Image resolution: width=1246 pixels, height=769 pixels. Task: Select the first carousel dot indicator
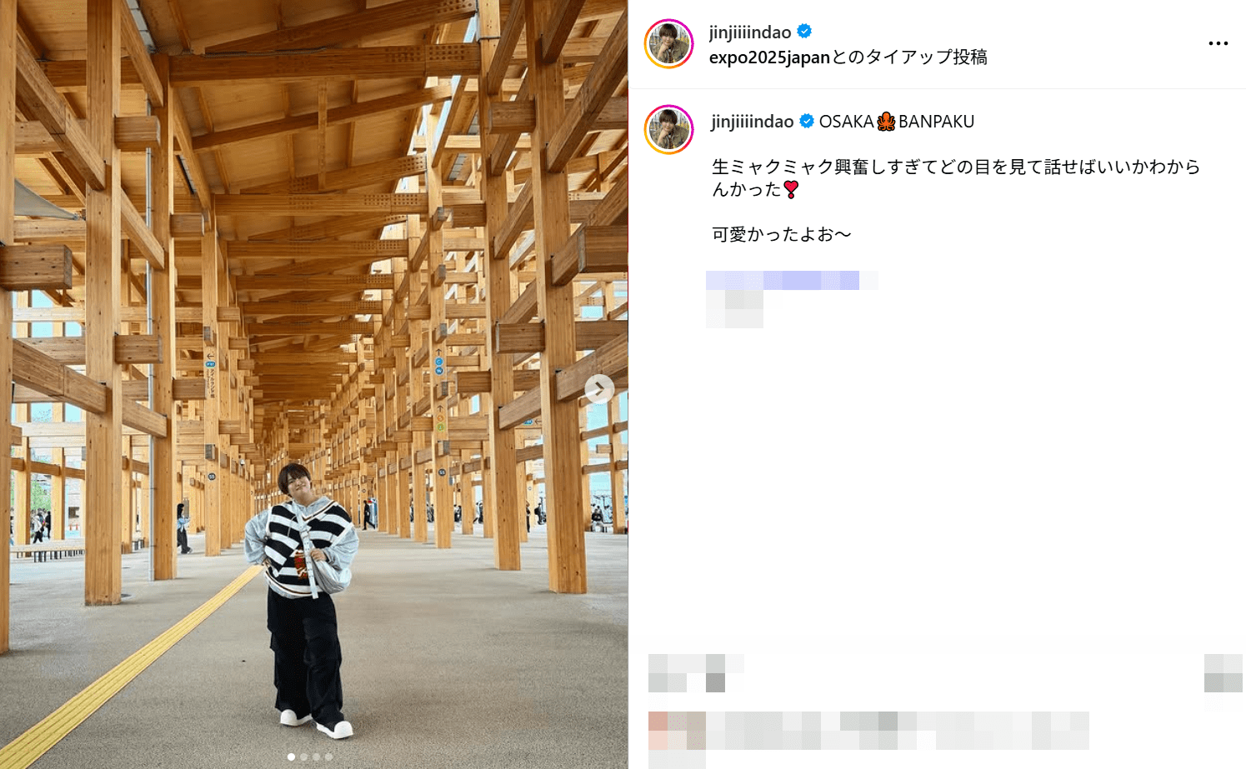coord(291,757)
